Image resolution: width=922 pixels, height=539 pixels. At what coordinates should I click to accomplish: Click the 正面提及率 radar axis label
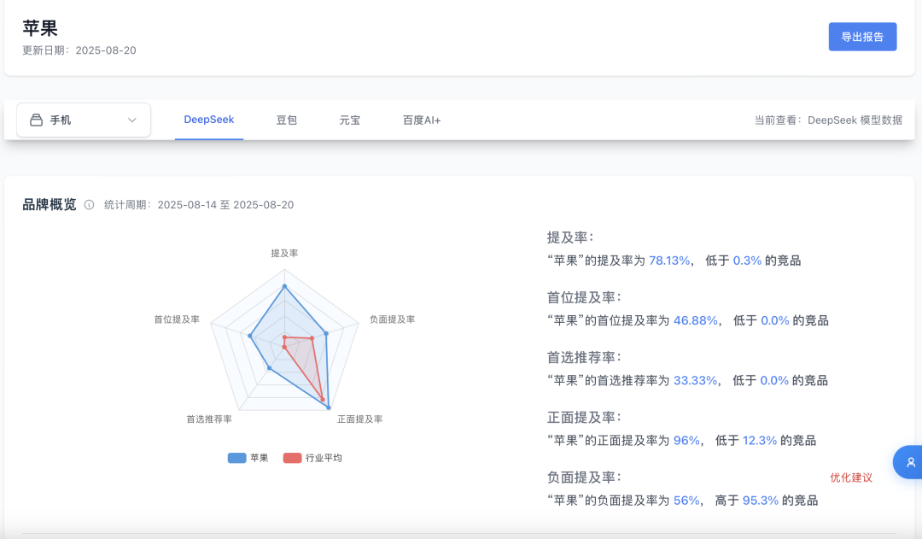pyautogui.click(x=360, y=419)
